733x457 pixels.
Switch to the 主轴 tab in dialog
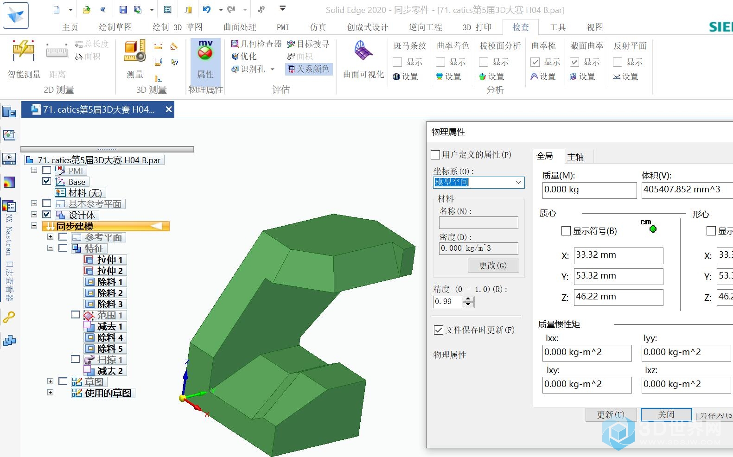[575, 157]
